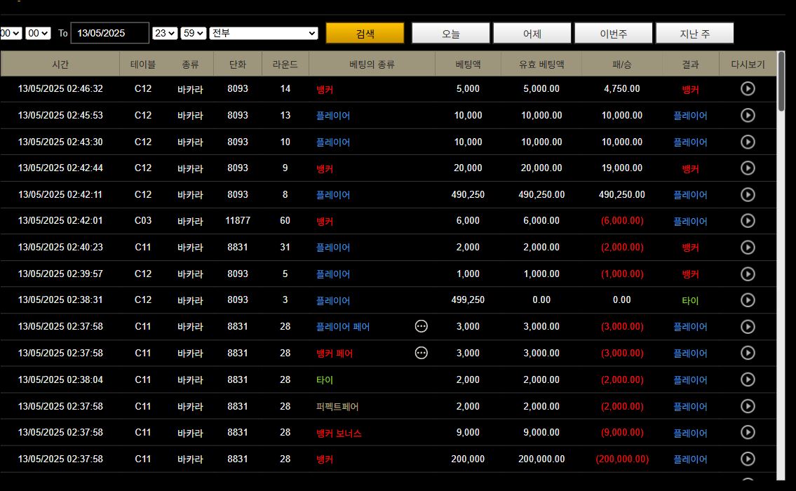Select the 11877 shoe number cell
The image size is (796, 491).
click(x=238, y=221)
